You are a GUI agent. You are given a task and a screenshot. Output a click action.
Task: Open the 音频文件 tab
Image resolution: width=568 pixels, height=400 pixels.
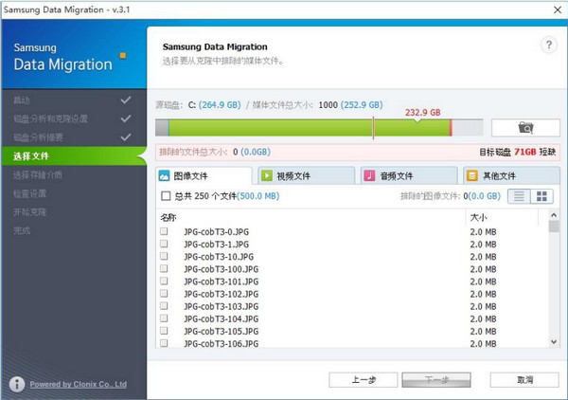tap(409, 176)
